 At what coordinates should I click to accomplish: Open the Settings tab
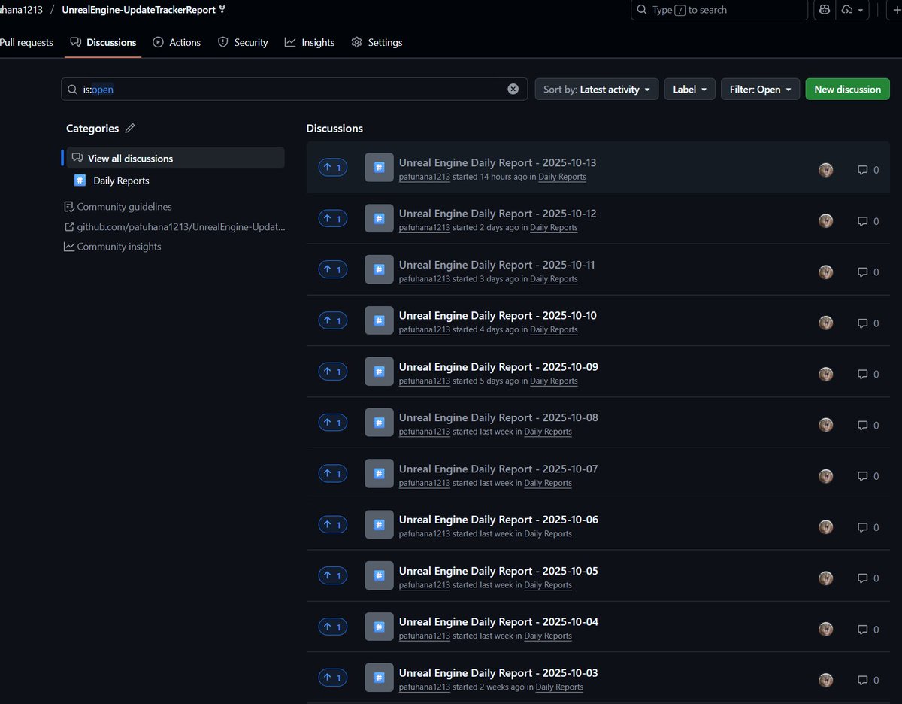(x=377, y=42)
